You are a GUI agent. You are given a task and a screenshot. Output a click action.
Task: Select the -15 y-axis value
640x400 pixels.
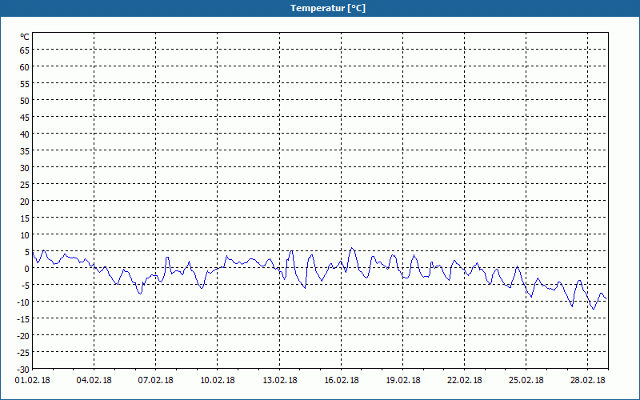(23, 319)
